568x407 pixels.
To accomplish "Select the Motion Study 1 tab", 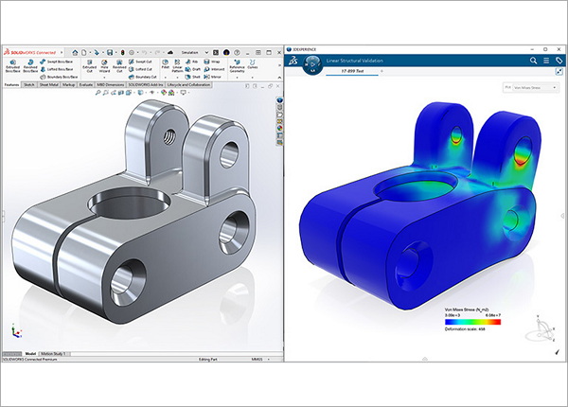I will 54,354.
